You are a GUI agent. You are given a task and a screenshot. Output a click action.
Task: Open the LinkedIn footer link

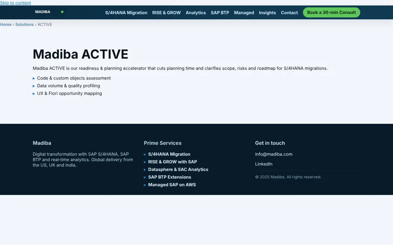[x=264, y=164]
